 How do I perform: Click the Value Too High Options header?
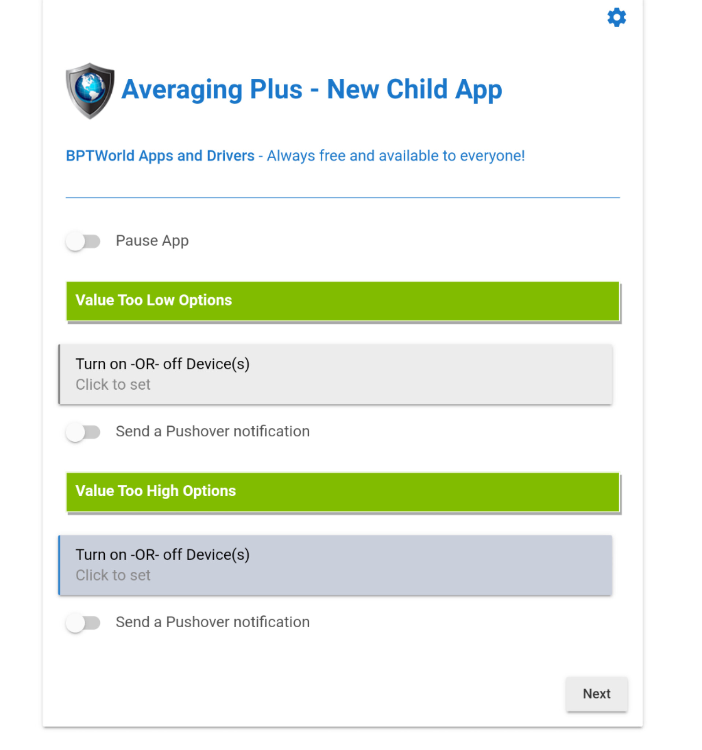343,491
